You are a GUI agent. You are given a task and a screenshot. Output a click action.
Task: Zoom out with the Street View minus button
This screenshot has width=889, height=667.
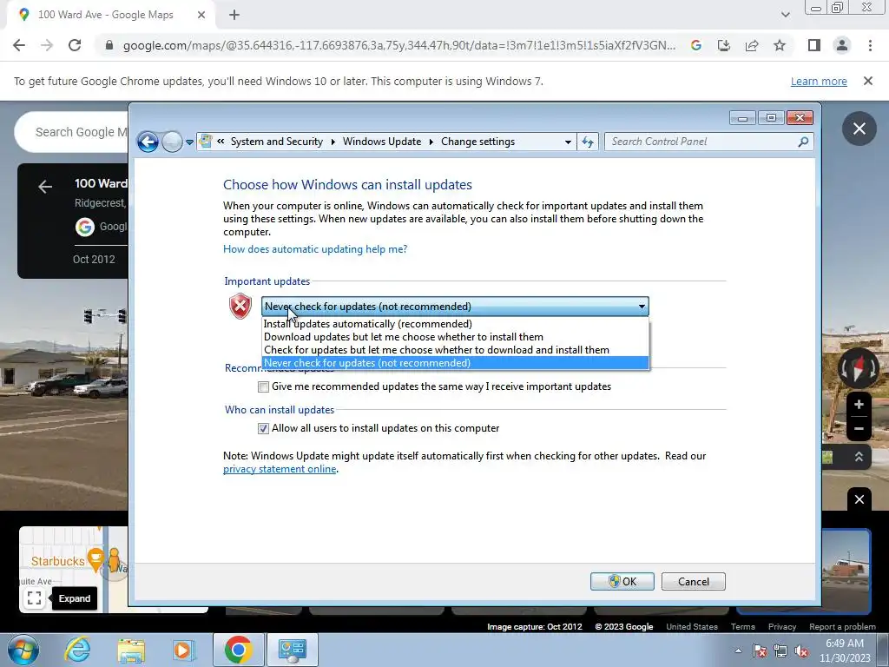coord(859,429)
